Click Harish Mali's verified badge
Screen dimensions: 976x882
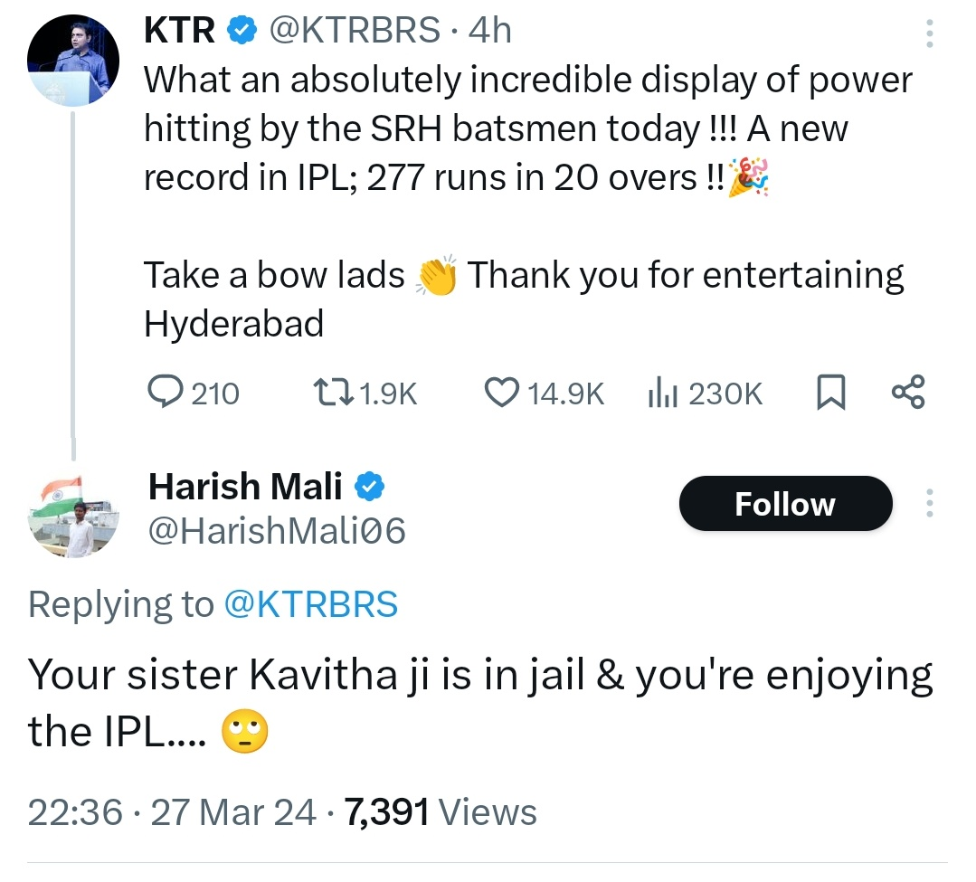[370, 487]
